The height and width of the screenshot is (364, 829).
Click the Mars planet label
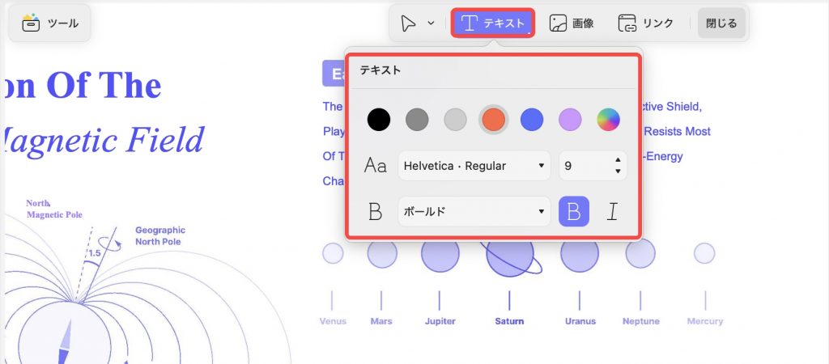(381, 321)
